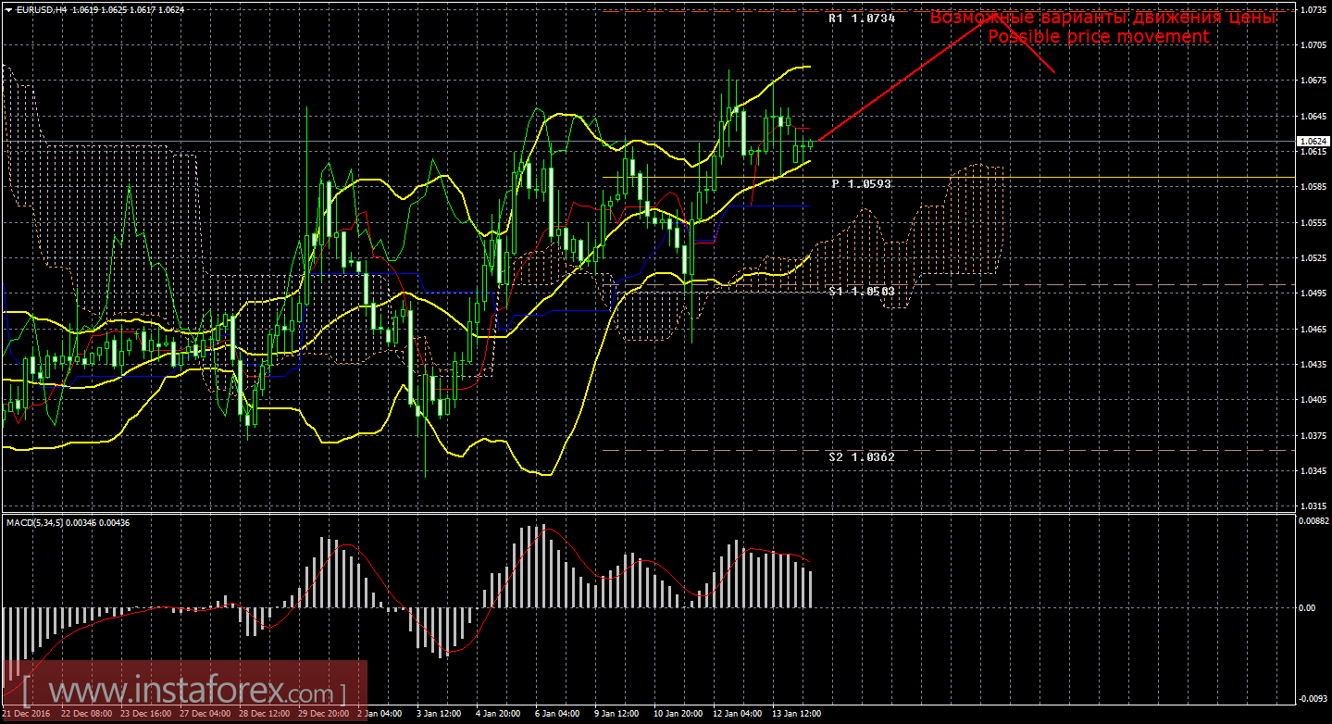Click the 1.0345 price axis label
The image size is (1332, 724).
(x=1313, y=470)
